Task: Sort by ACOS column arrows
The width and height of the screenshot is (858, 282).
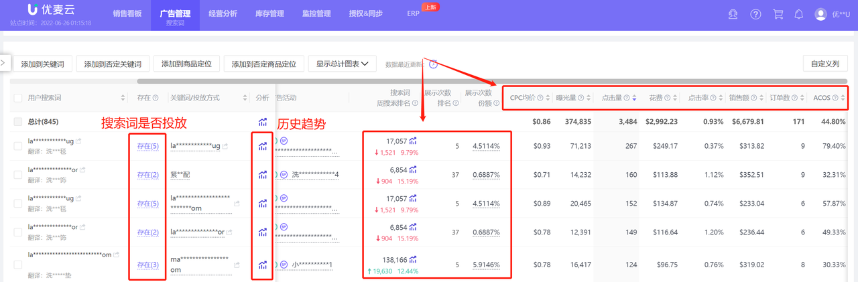Action: (x=843, y=98)
